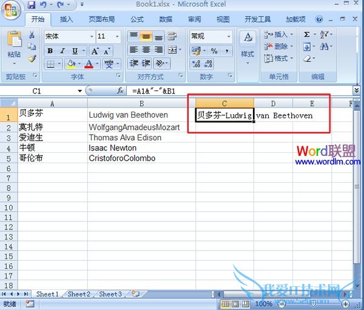The height and width of the screenshot is (310, 364).
Task: Insert cells with 插入 button
Action: point(278,35)
